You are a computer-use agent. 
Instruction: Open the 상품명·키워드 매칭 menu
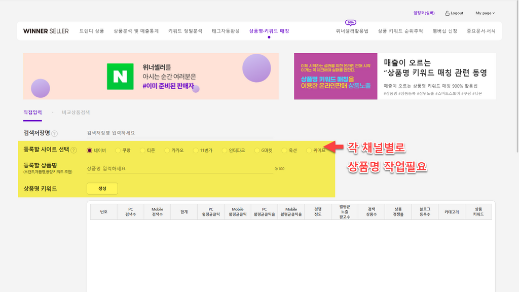pyautogui.click(x=269, y=31)
